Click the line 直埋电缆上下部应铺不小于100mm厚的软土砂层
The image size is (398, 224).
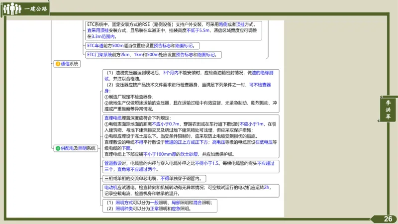169,154
